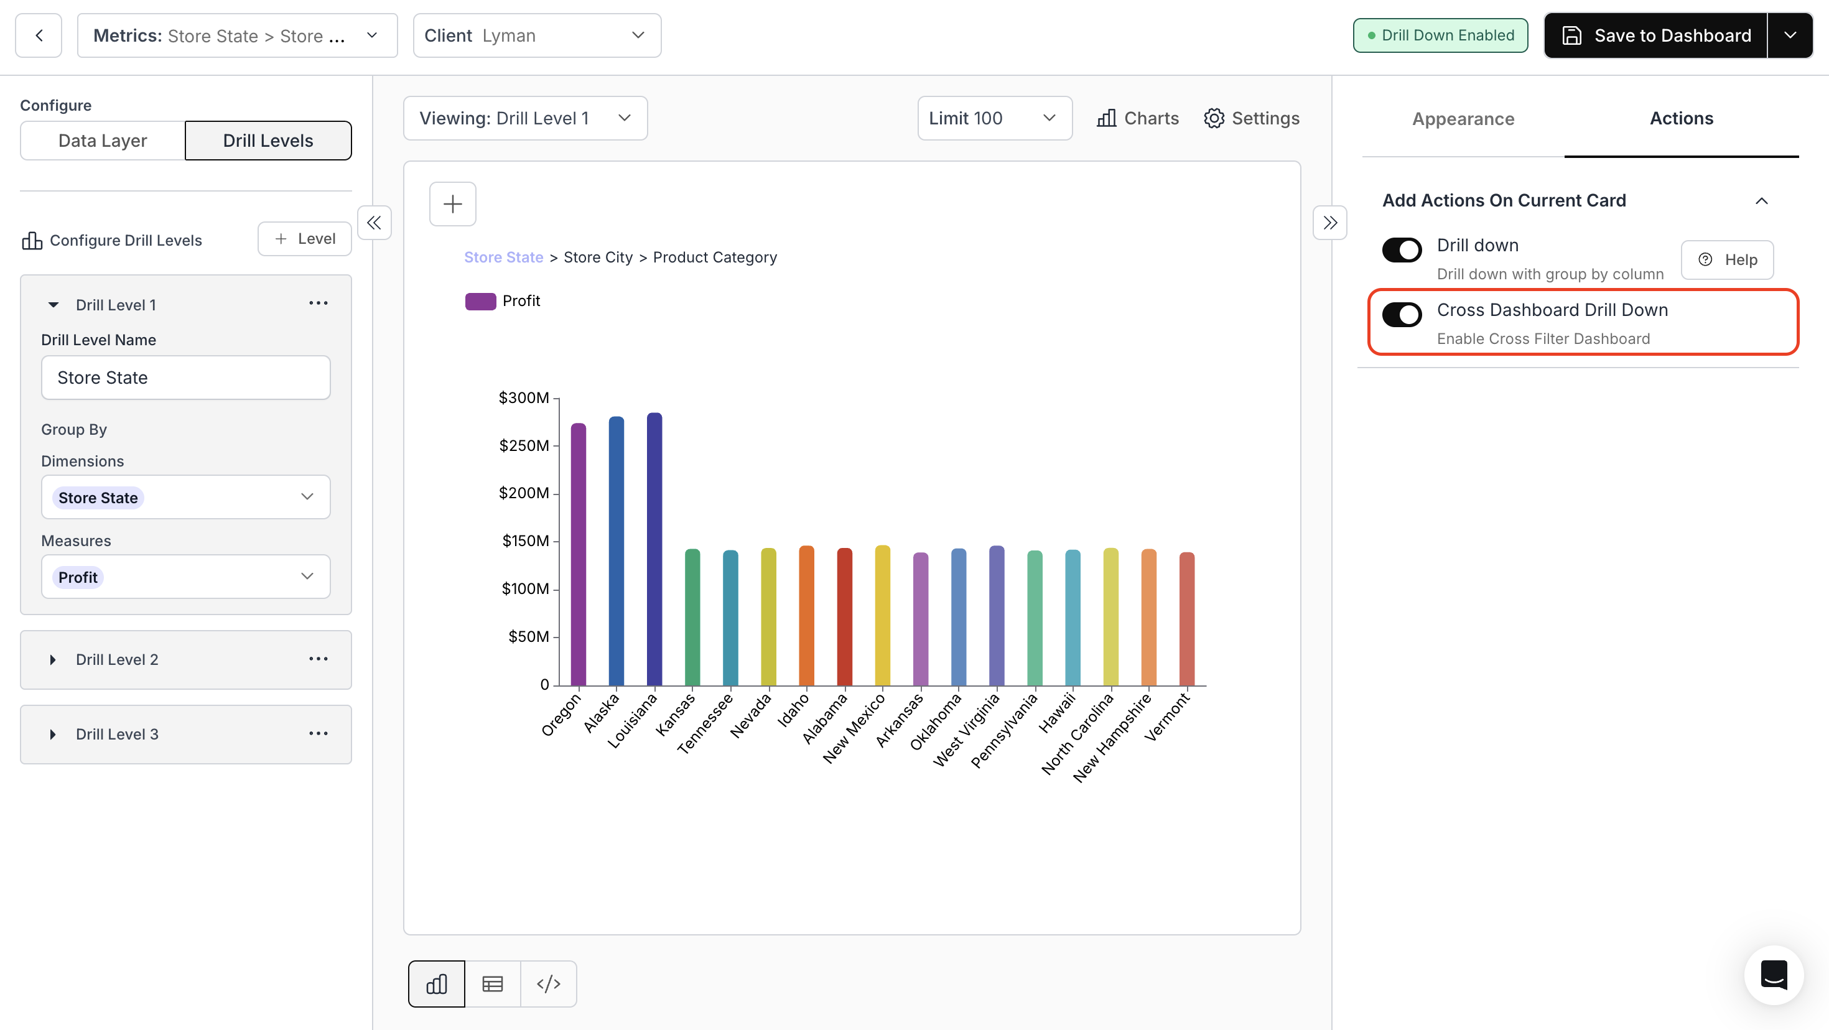Viewport: 1829px width, 1030px height.
Task: Select the Data Layer tab
Action: (102, 141)
